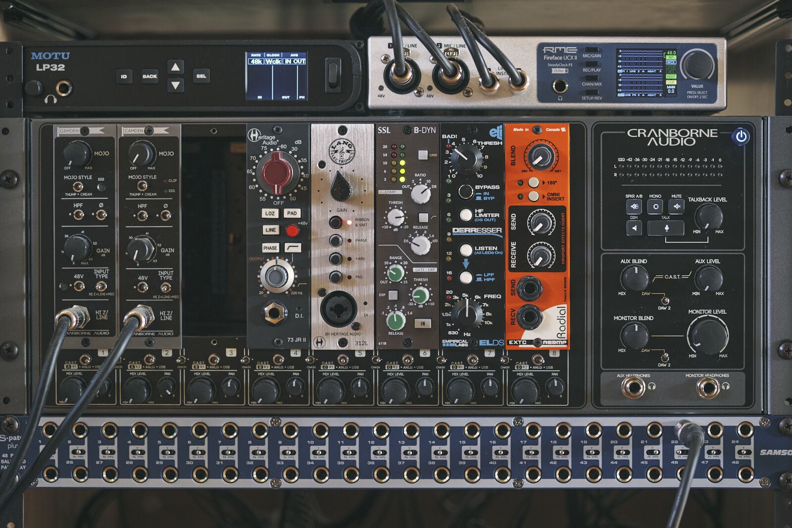Click the MOTU LP32 up arrow button
Image resolution: width=792 pixels, height=528 pixels.
click(175, 67)
